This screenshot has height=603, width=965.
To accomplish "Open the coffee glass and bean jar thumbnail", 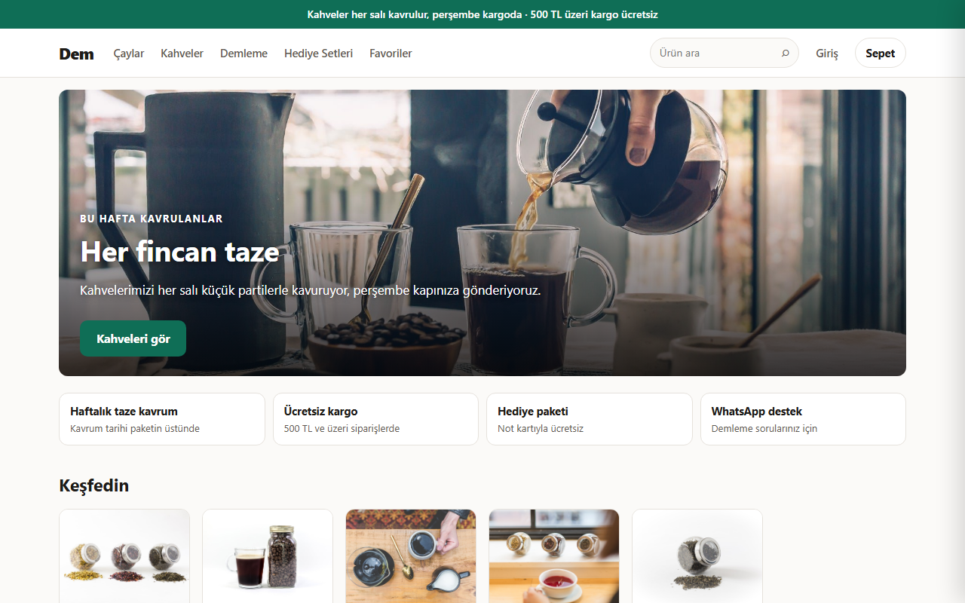I will (268, 556).
